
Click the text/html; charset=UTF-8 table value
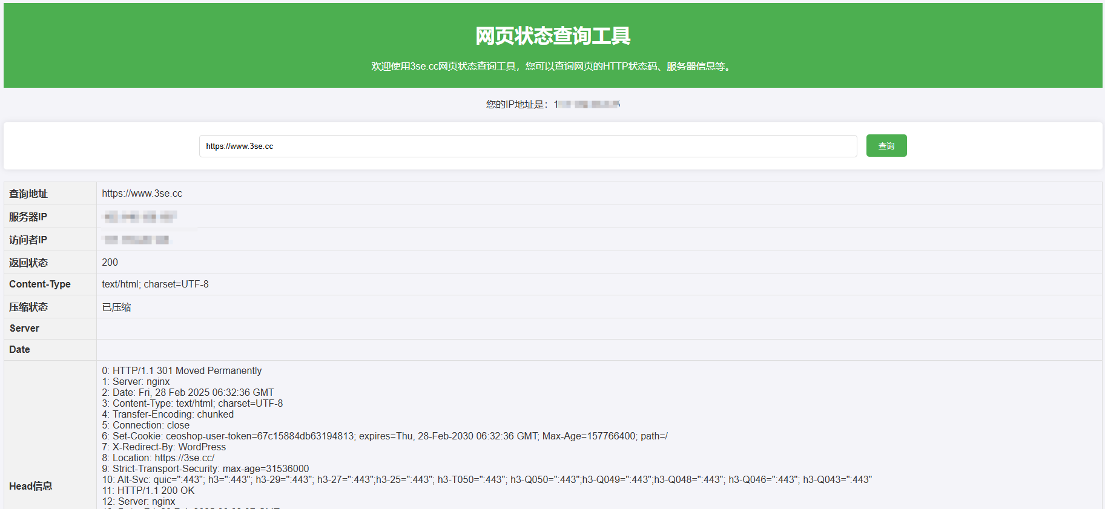click(155, 284)
